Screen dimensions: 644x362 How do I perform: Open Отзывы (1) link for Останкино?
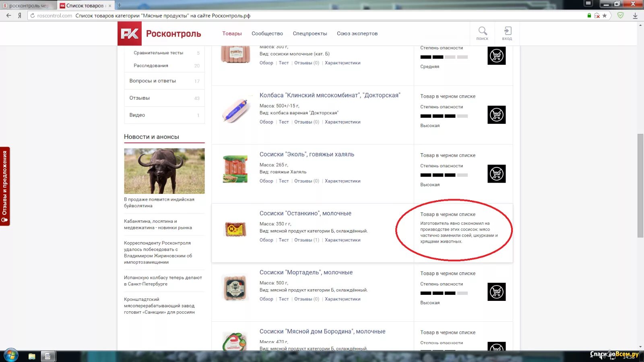(x=307, y=240)
